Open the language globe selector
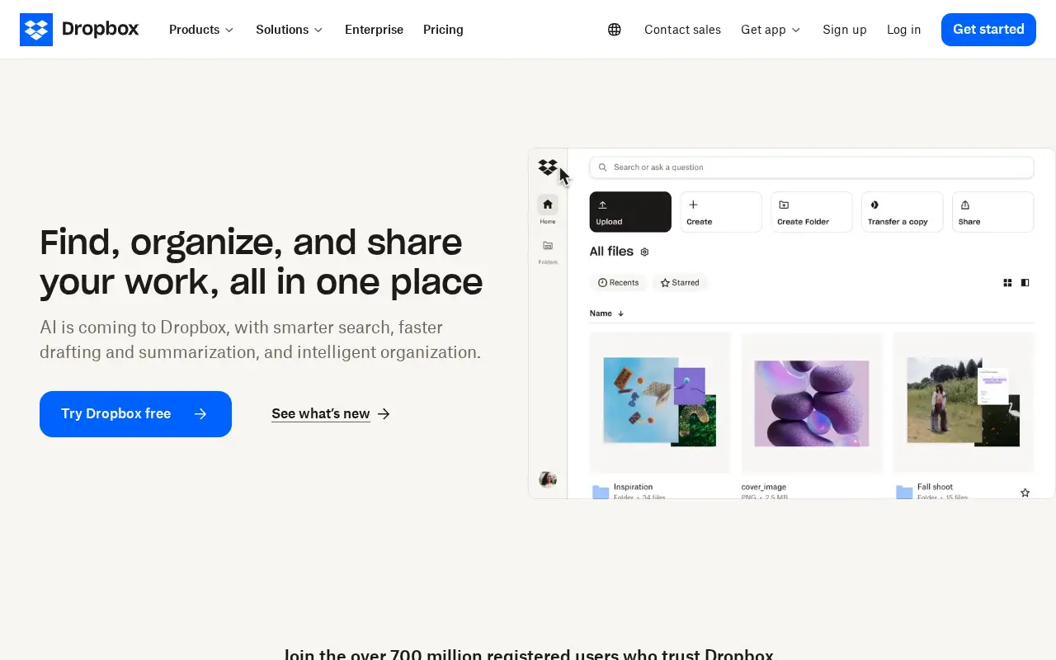The width and height of the screenshot is (1056, 660). (x=615, y=30)
